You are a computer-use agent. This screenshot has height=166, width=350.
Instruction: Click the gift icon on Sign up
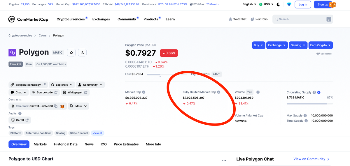[332, 4]
